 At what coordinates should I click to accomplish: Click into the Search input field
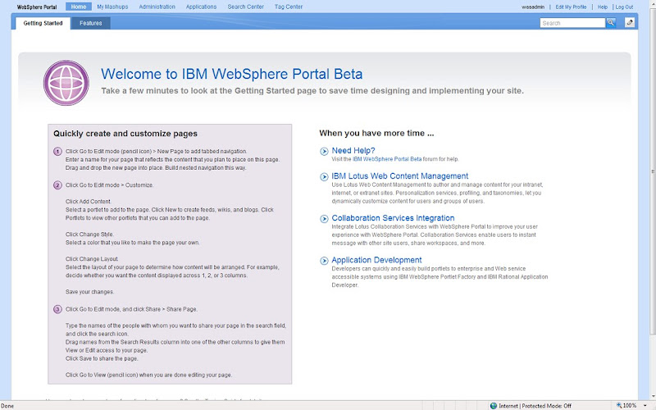pos(572,23)
